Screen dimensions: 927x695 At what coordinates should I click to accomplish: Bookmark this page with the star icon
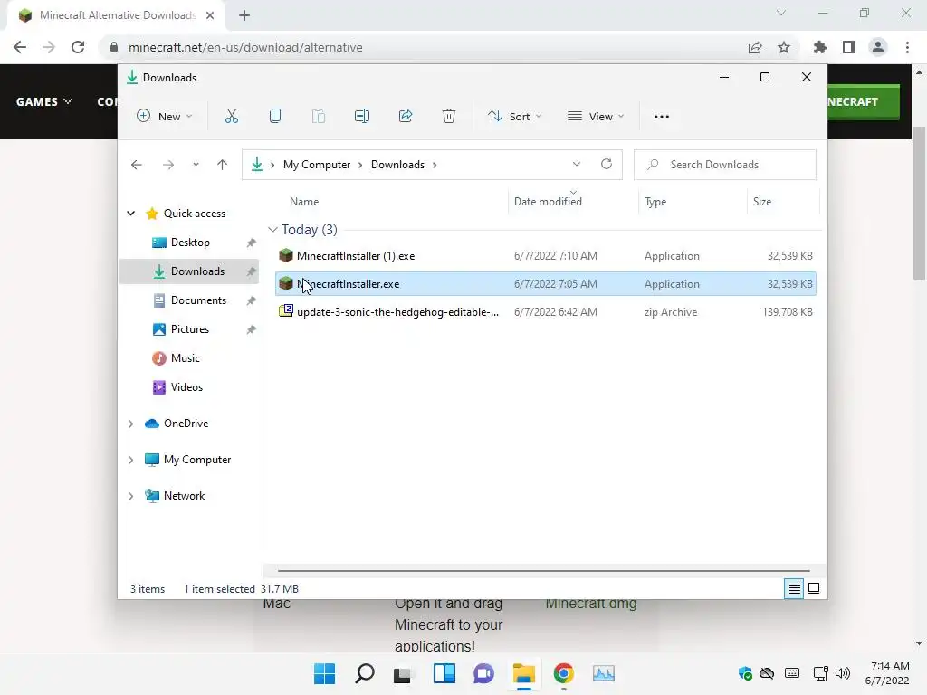tap(784, 47)
